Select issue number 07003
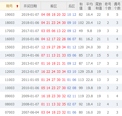122x116 pixels. point(10,112)
